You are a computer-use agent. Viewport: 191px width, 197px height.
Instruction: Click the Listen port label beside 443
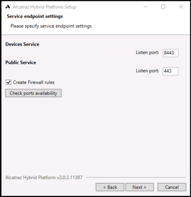147,71
